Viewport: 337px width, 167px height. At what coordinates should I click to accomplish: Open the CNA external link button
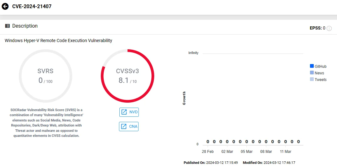[129, 127]
